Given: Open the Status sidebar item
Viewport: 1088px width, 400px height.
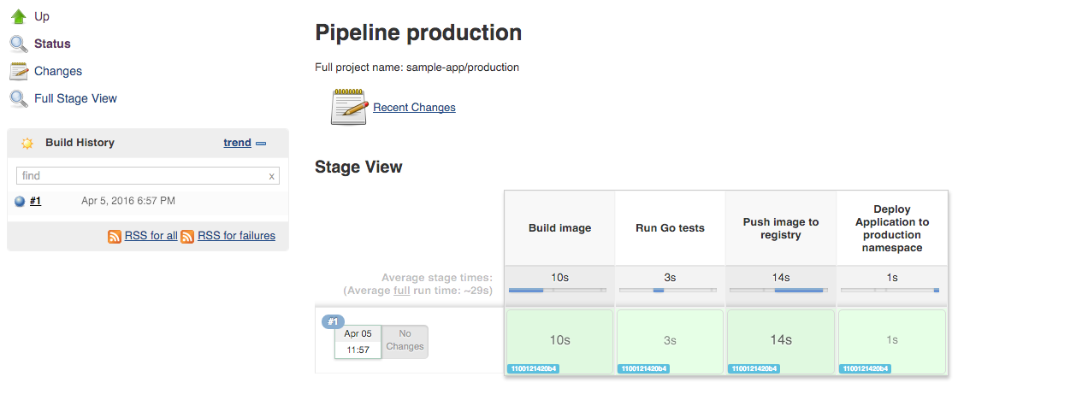Looking at the screenshot, I should 52,44.
